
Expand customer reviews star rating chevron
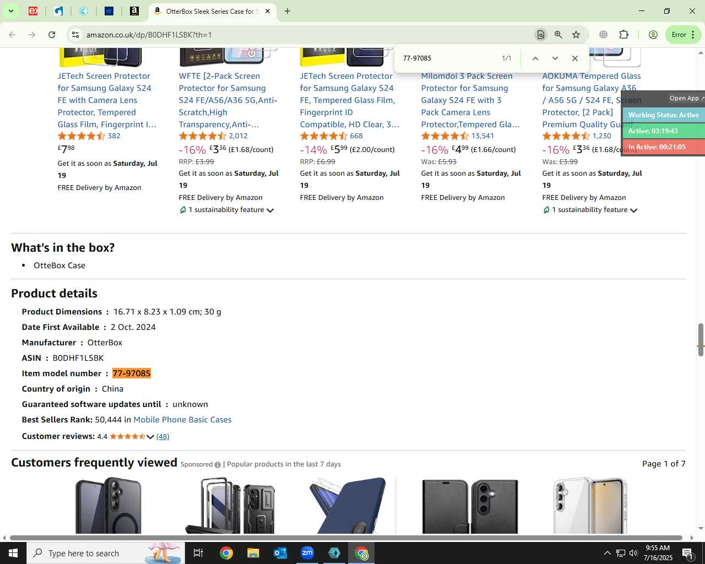click(x=150, y=437)
